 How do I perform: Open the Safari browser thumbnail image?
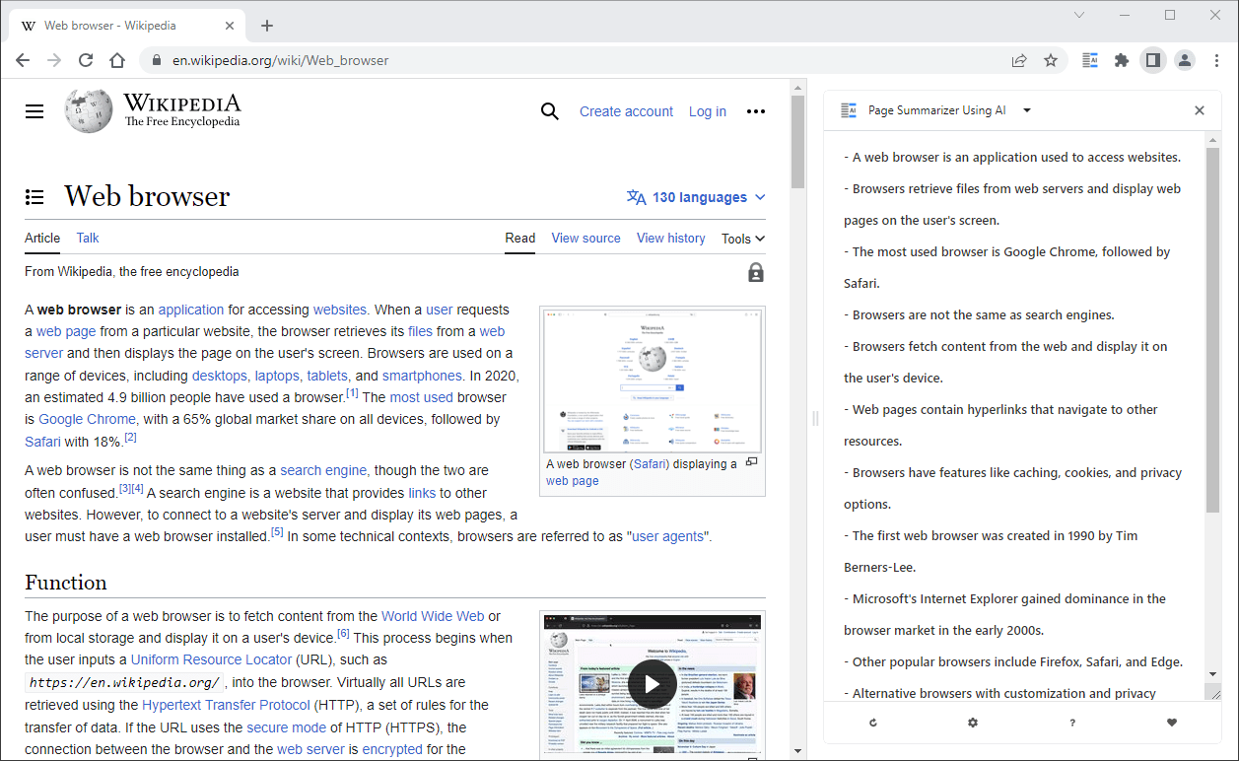pos(653,380)
